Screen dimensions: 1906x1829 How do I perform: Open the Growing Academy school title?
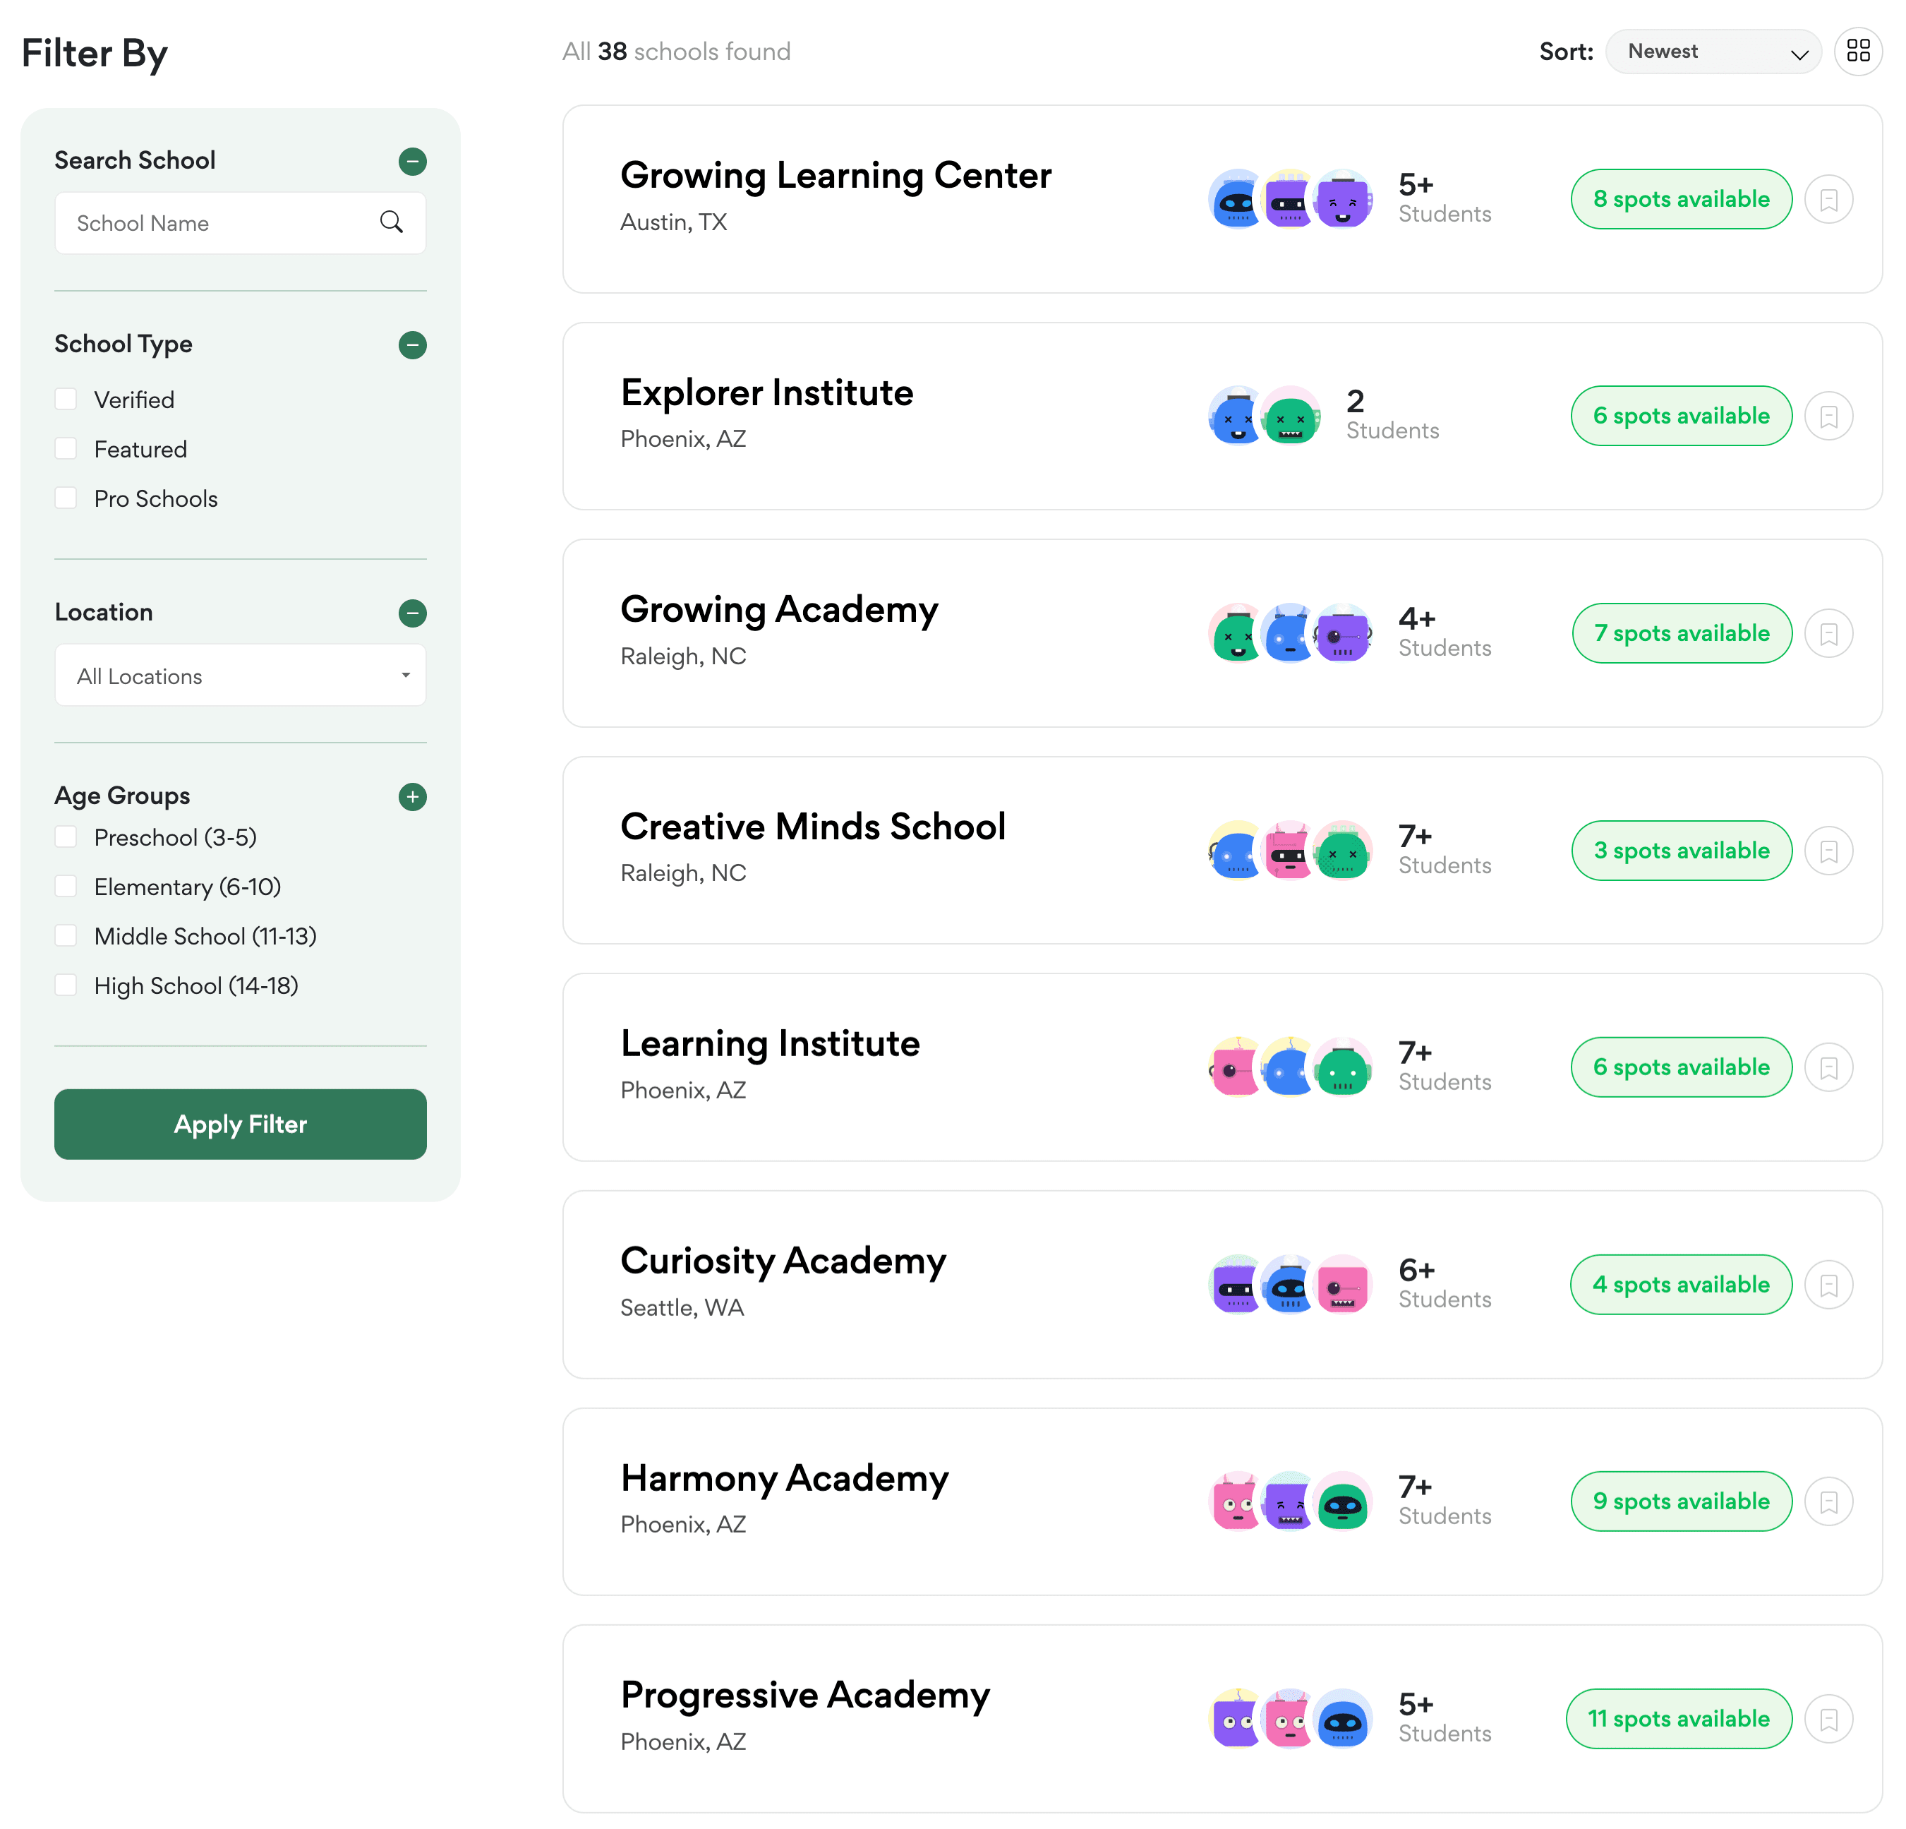779,610
